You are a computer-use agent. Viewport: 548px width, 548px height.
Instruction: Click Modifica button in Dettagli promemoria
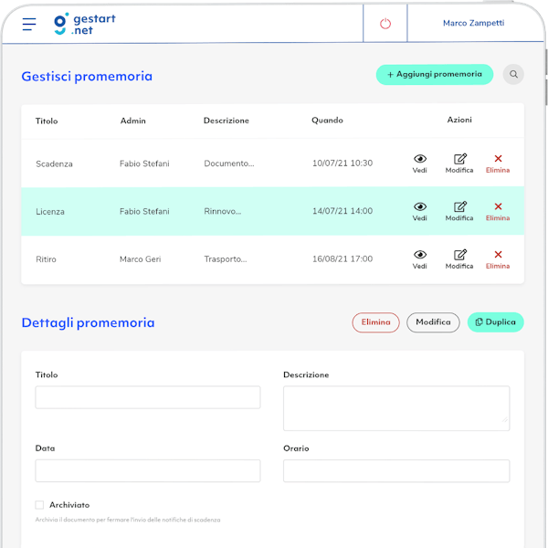click(433, 322)
